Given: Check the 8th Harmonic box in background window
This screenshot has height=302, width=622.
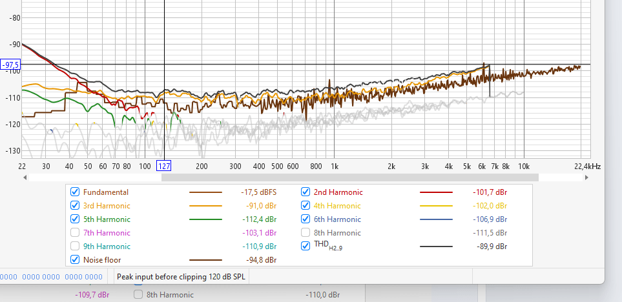Looking at the screenshot, I should coord(138,294).
